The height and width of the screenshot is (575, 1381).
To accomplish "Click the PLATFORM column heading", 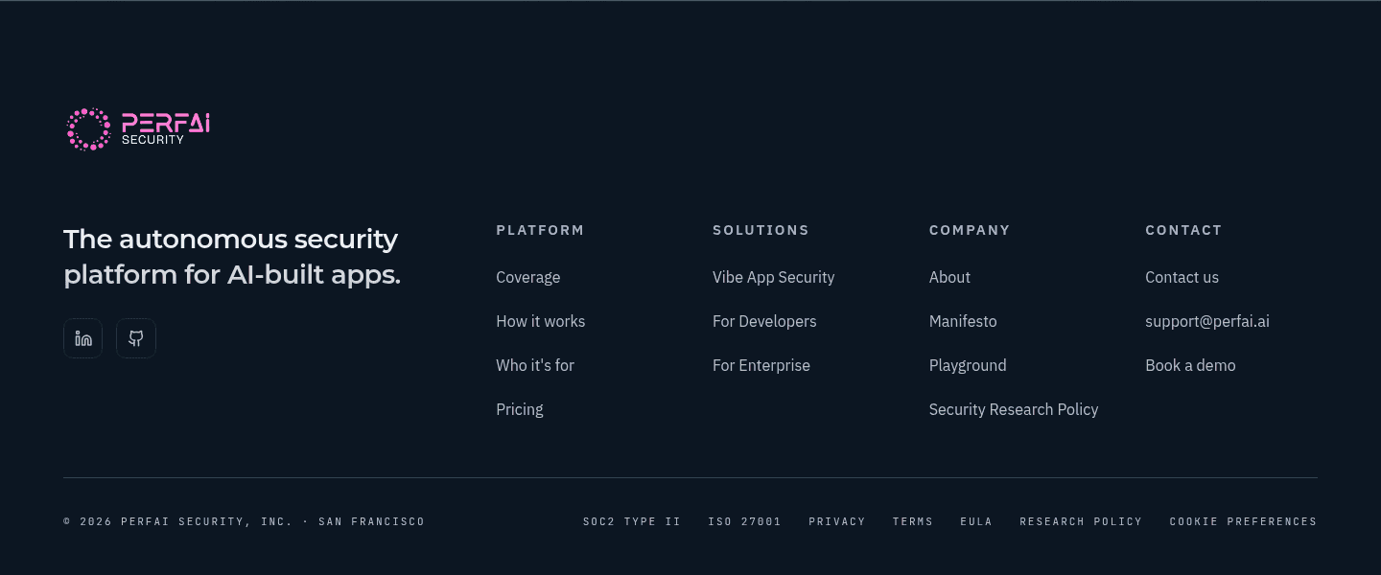I will click(x=540, y=230).
